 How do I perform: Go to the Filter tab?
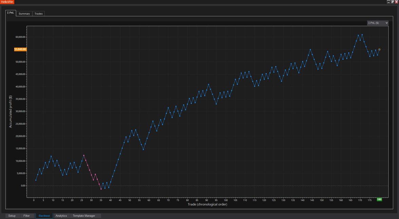coord(26,216)
